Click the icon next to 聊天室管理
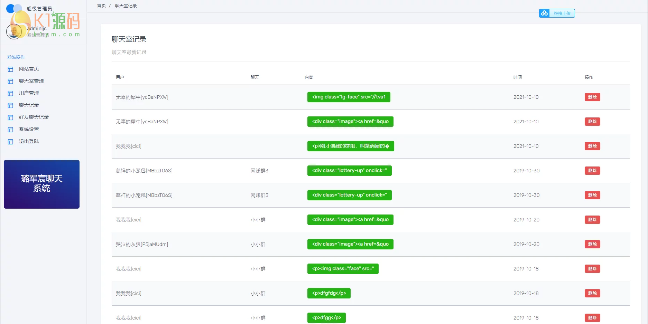 pos(10,81)
